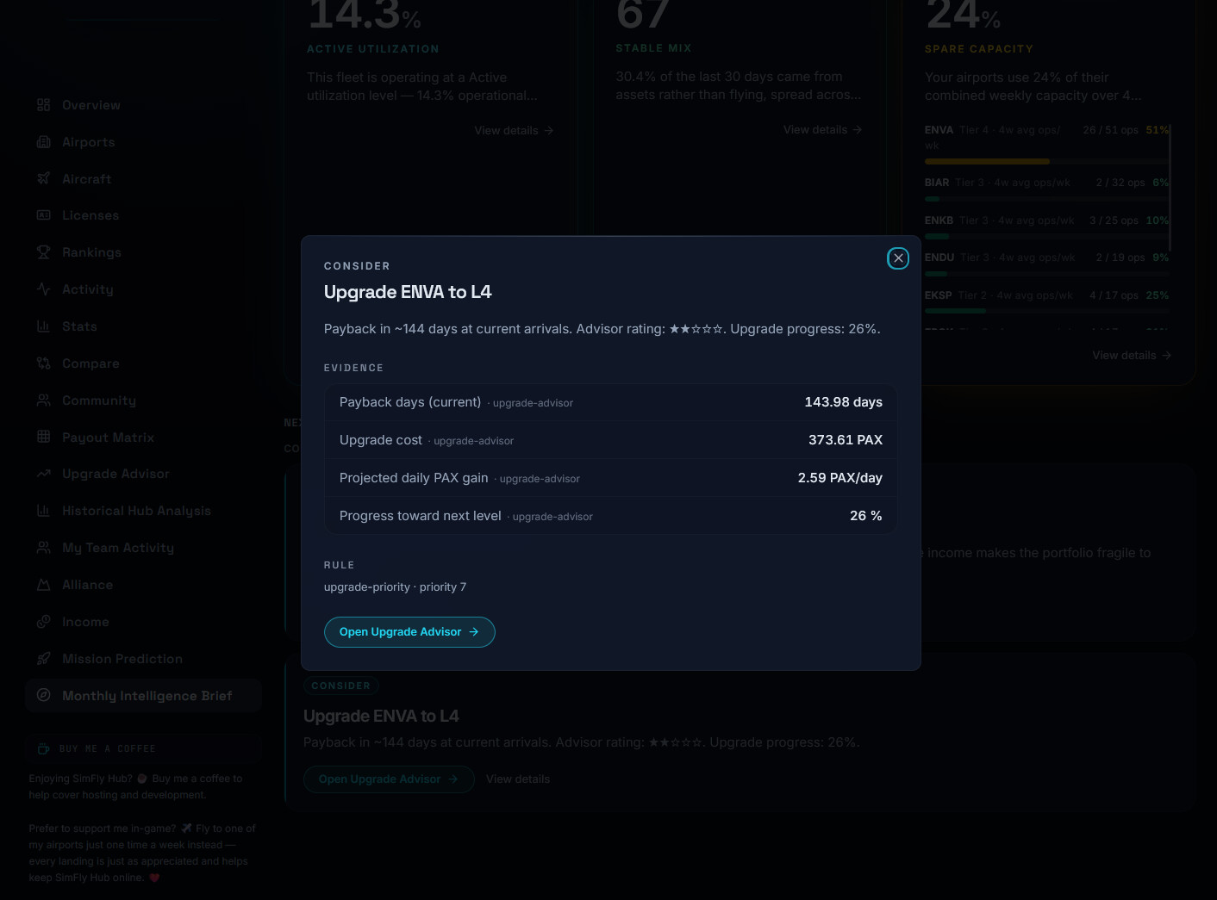Image resolution: width=1217 pixels, height=900 pixels.
Task: View details of Stable Mix card
Action: 822,130
